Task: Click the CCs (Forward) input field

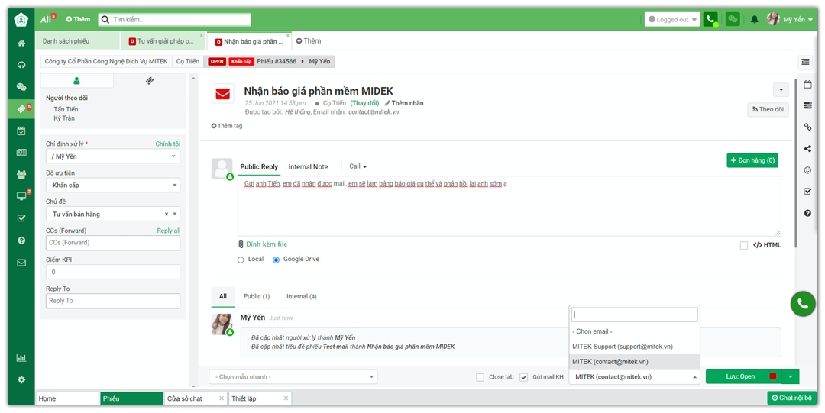Action: point(113,243)
